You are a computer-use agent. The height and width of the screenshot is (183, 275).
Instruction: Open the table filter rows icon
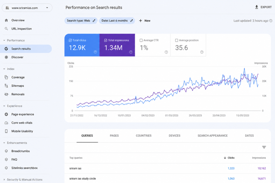[264, 147]
